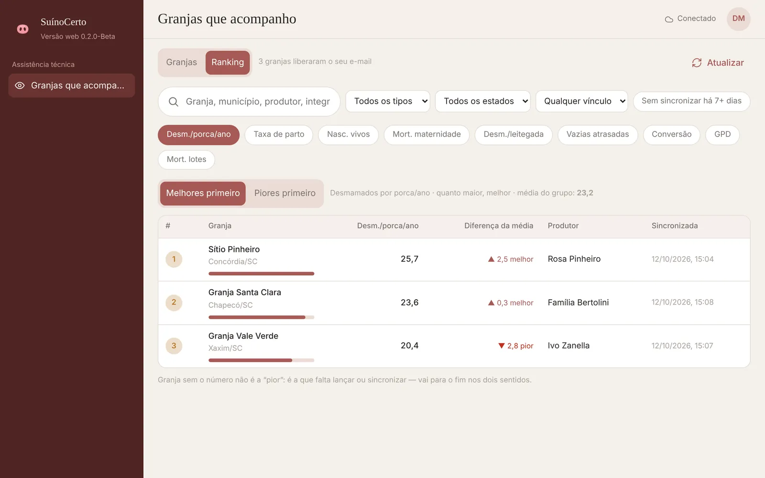Select the Nasc. vivos metric chip
The height and width of the screenshot is (478, 765).
(x=348, y=135)
